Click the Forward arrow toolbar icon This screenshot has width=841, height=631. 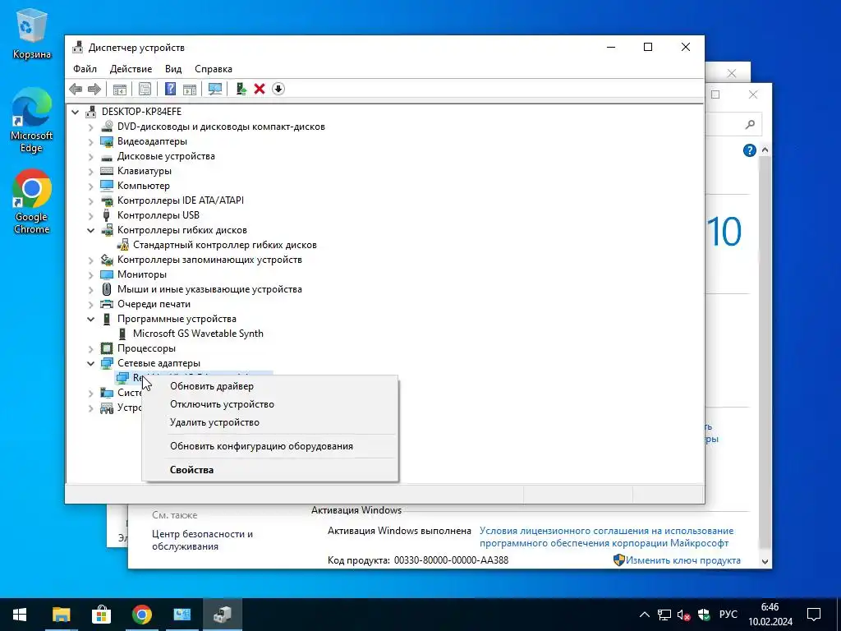click(94, 89)
